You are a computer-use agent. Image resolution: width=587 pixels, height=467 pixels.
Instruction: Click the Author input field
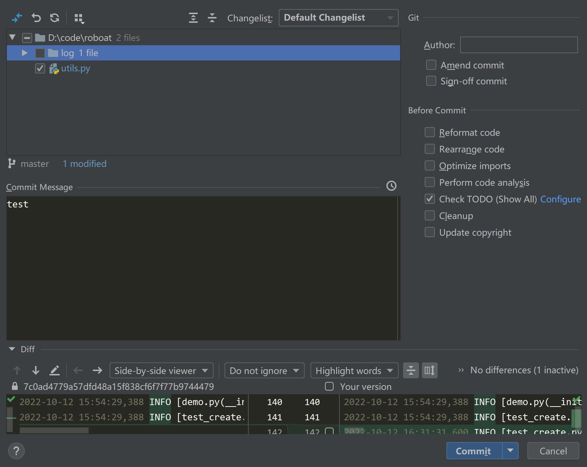[x=519, y=45]
